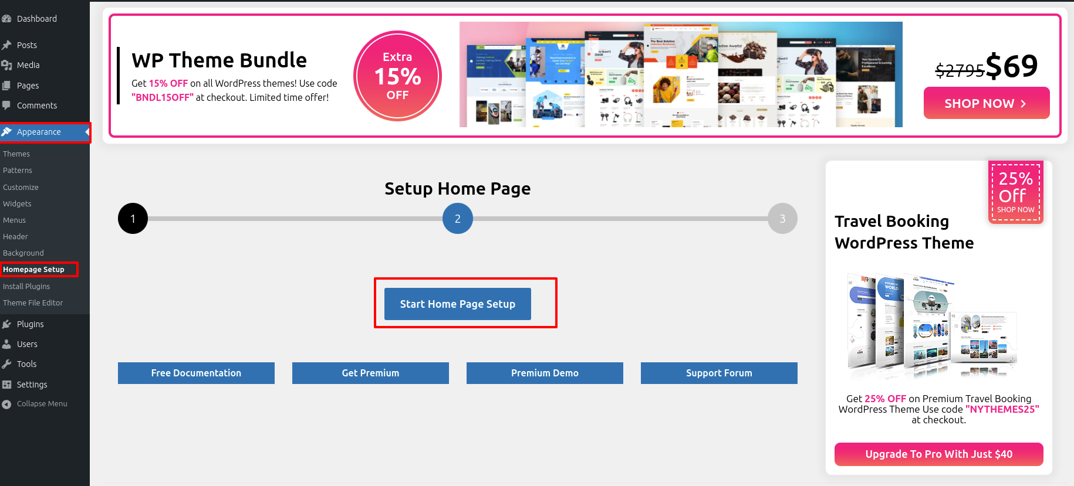The image size is (1074, 486).
Task: Collapse the admin sidebar menu
Action: coord(35,404)
